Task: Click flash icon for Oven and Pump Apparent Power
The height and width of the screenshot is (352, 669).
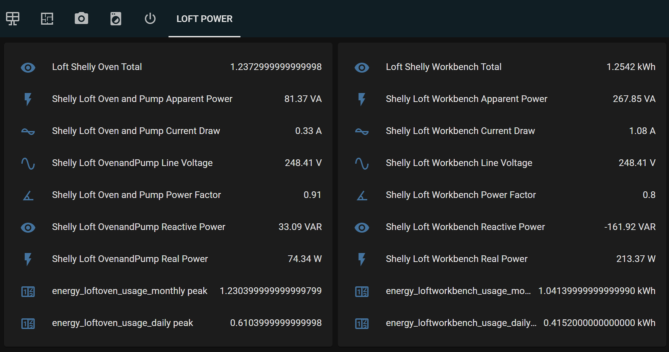Action: 28,99
